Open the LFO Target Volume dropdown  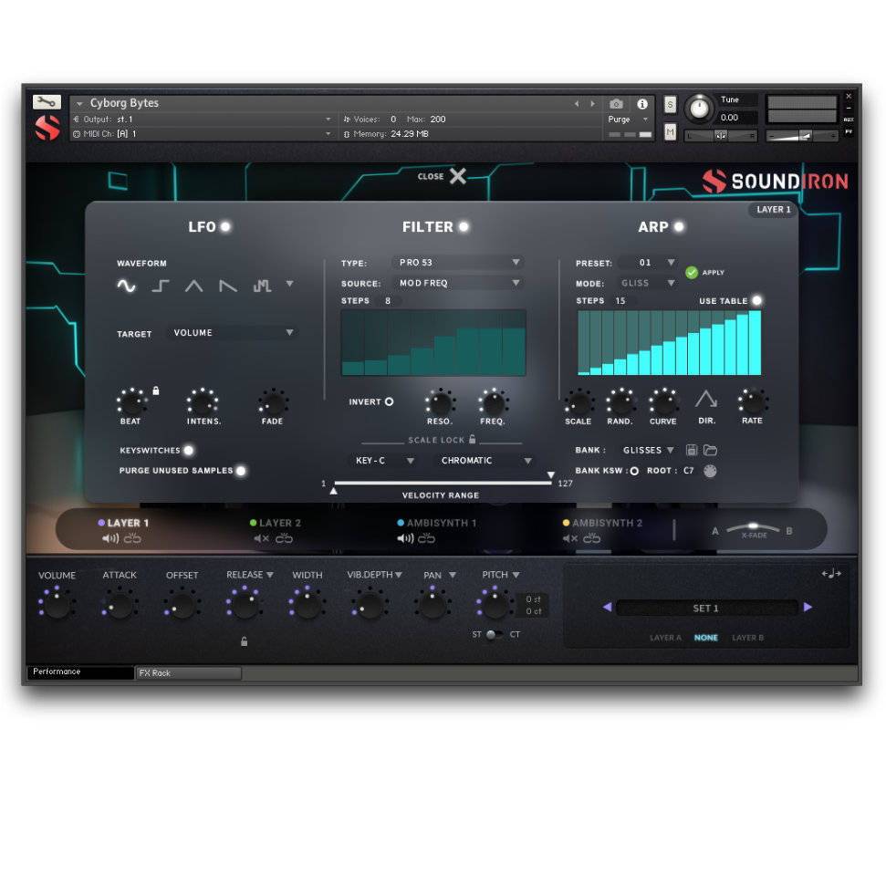coord(233,333)
